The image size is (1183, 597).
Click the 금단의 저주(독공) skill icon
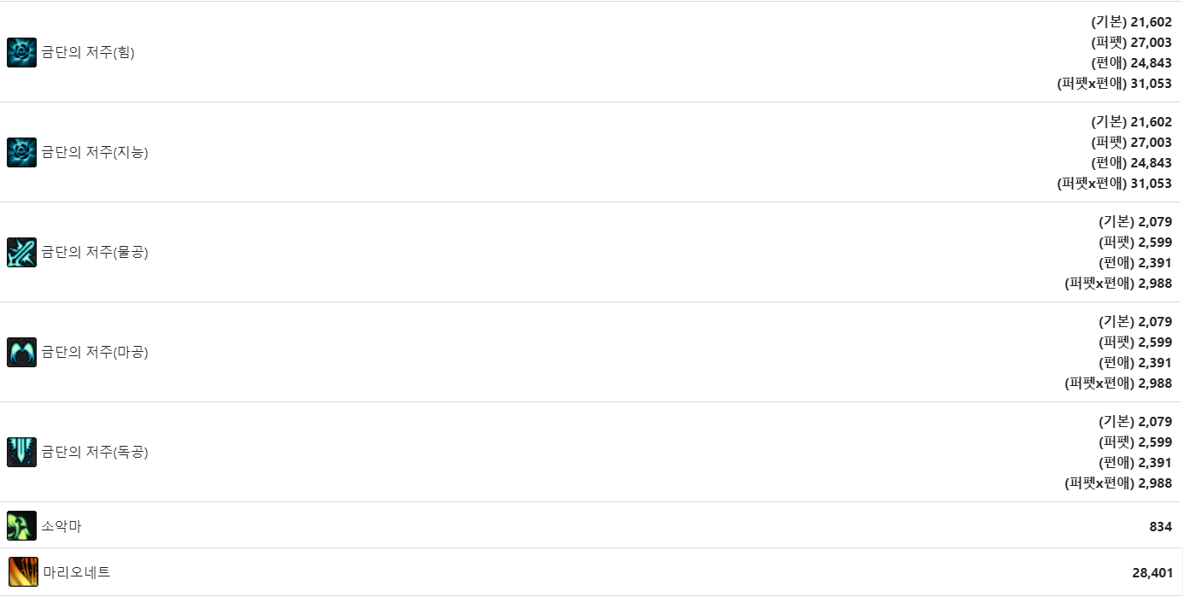[21, 452]
